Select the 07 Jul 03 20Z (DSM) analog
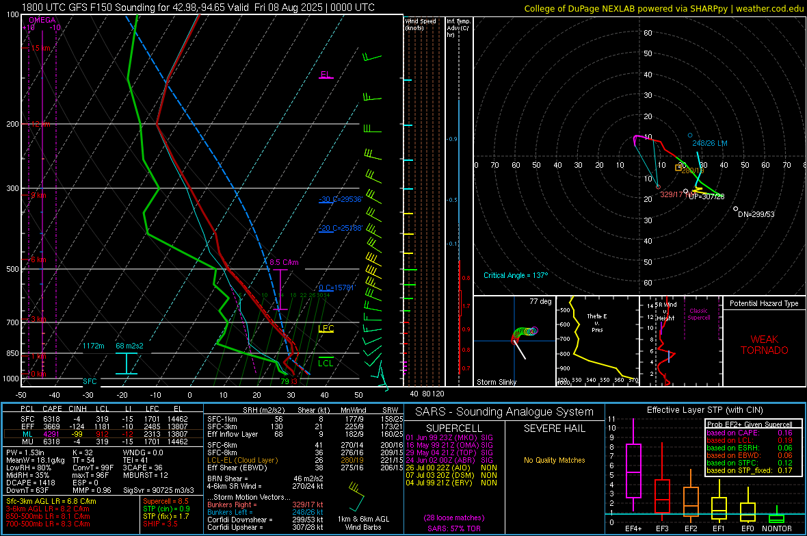The image size is (807, 536). [x=451, y=475]
